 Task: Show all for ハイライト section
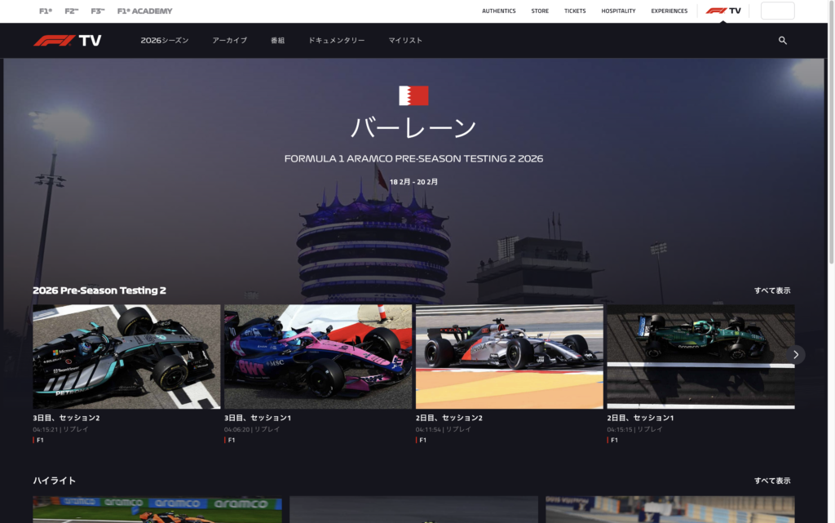click(771, 481)
